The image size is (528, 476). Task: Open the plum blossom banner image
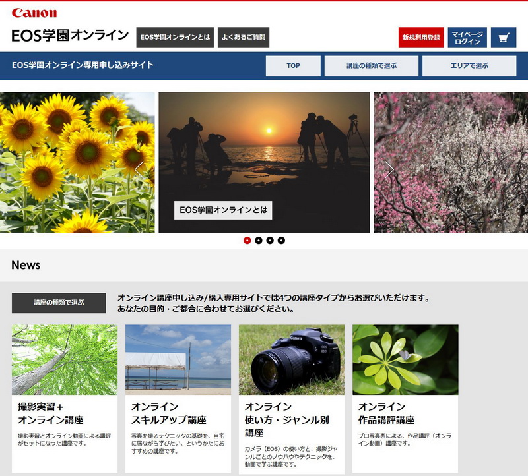(451, 162)
